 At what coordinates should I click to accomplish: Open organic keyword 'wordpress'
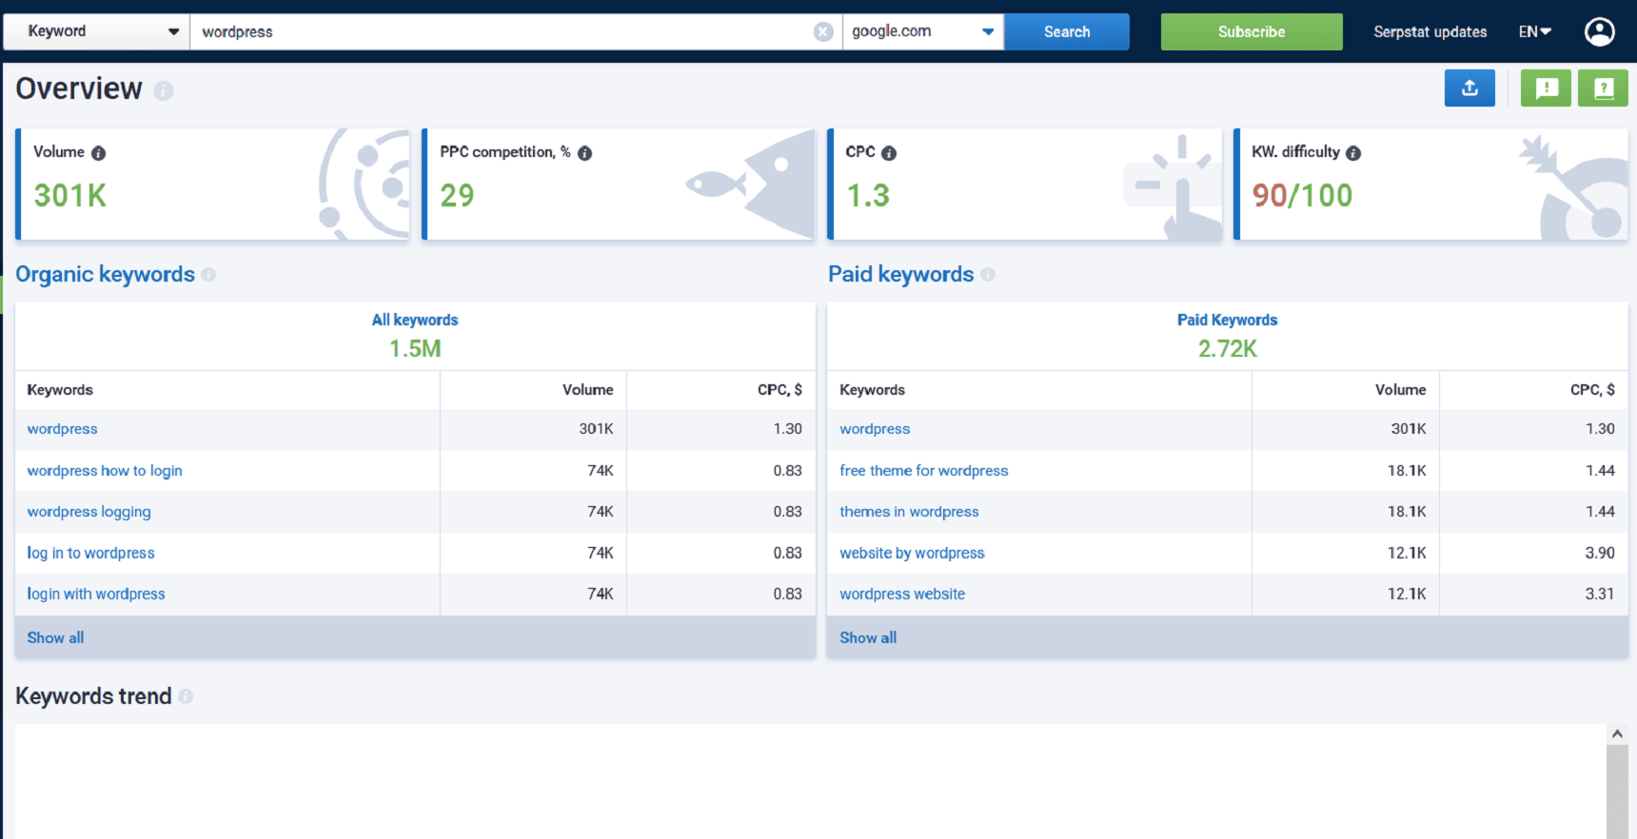coord(62,429)
